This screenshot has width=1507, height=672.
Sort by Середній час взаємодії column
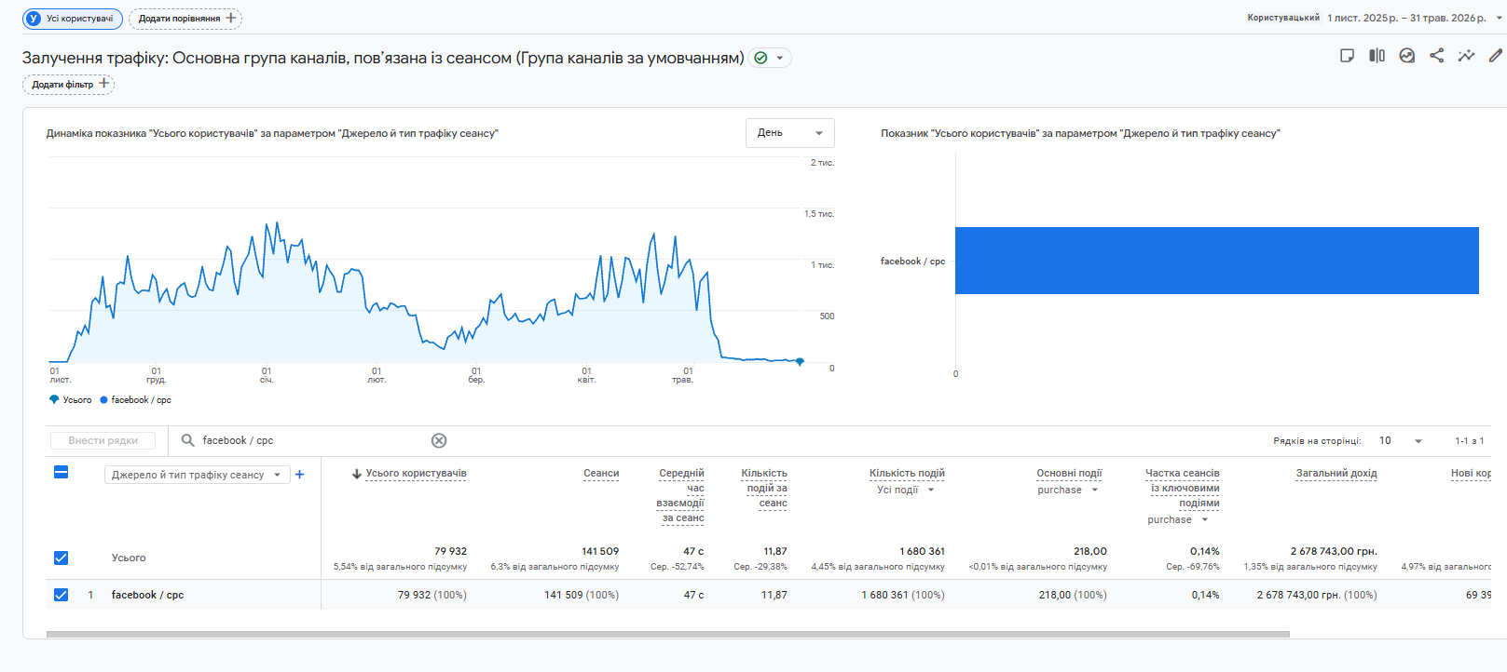(681, 495)
